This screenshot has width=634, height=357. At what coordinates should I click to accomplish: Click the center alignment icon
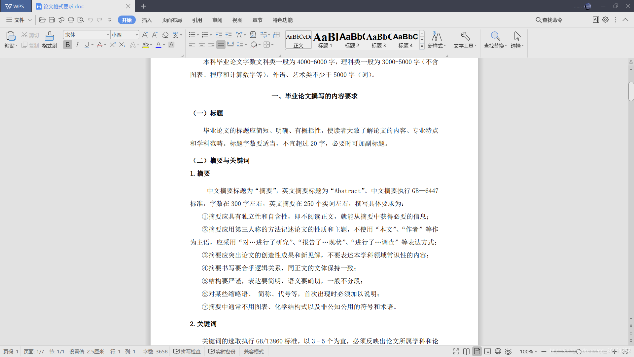[202, 45]
